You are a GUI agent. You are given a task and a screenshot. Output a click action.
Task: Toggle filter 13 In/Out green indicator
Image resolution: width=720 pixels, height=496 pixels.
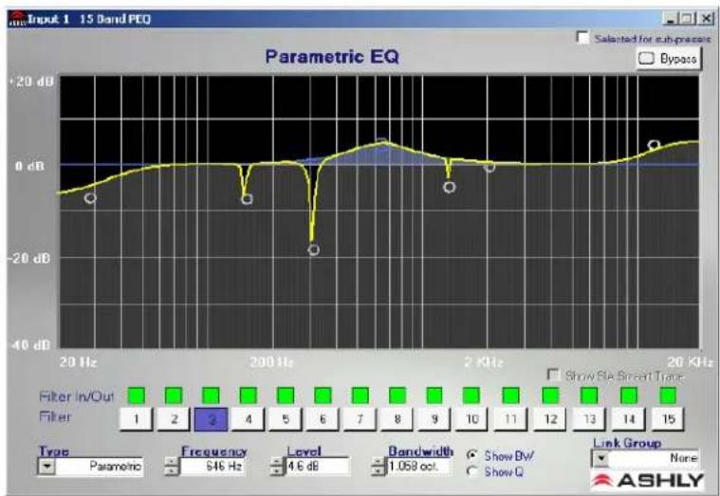[589, 395]
